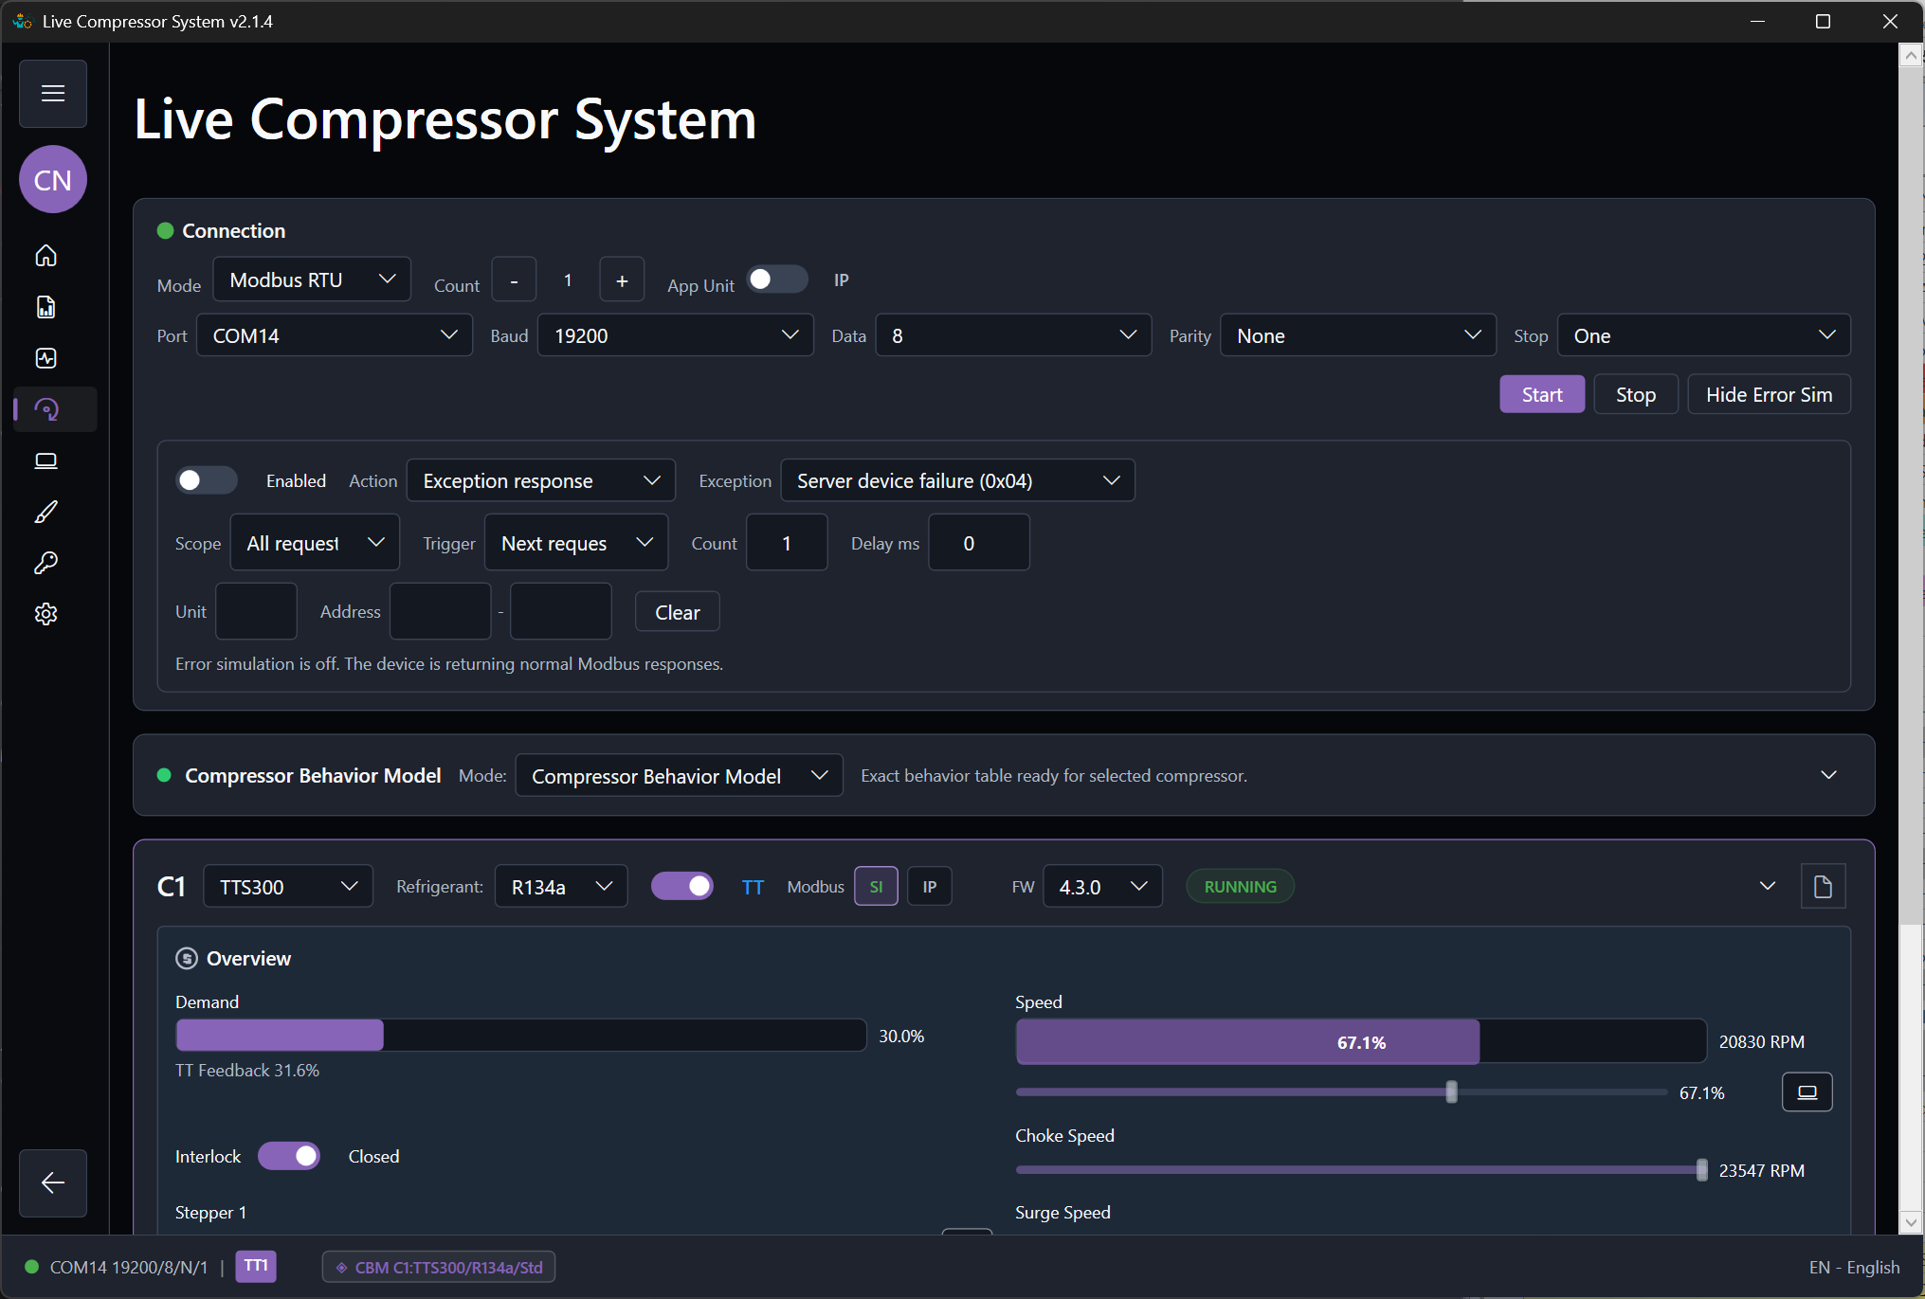
Task: Click the Unit input field
Action: 257,612
